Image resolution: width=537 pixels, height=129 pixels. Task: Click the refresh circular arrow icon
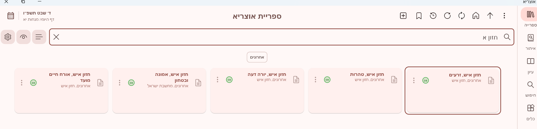tap(447, 16)
